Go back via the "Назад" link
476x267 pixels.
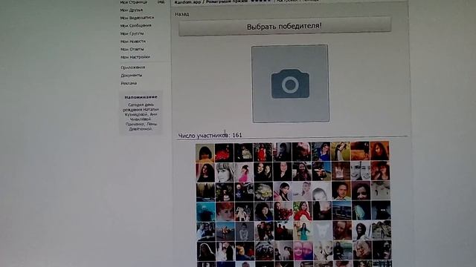pos(182,14)
